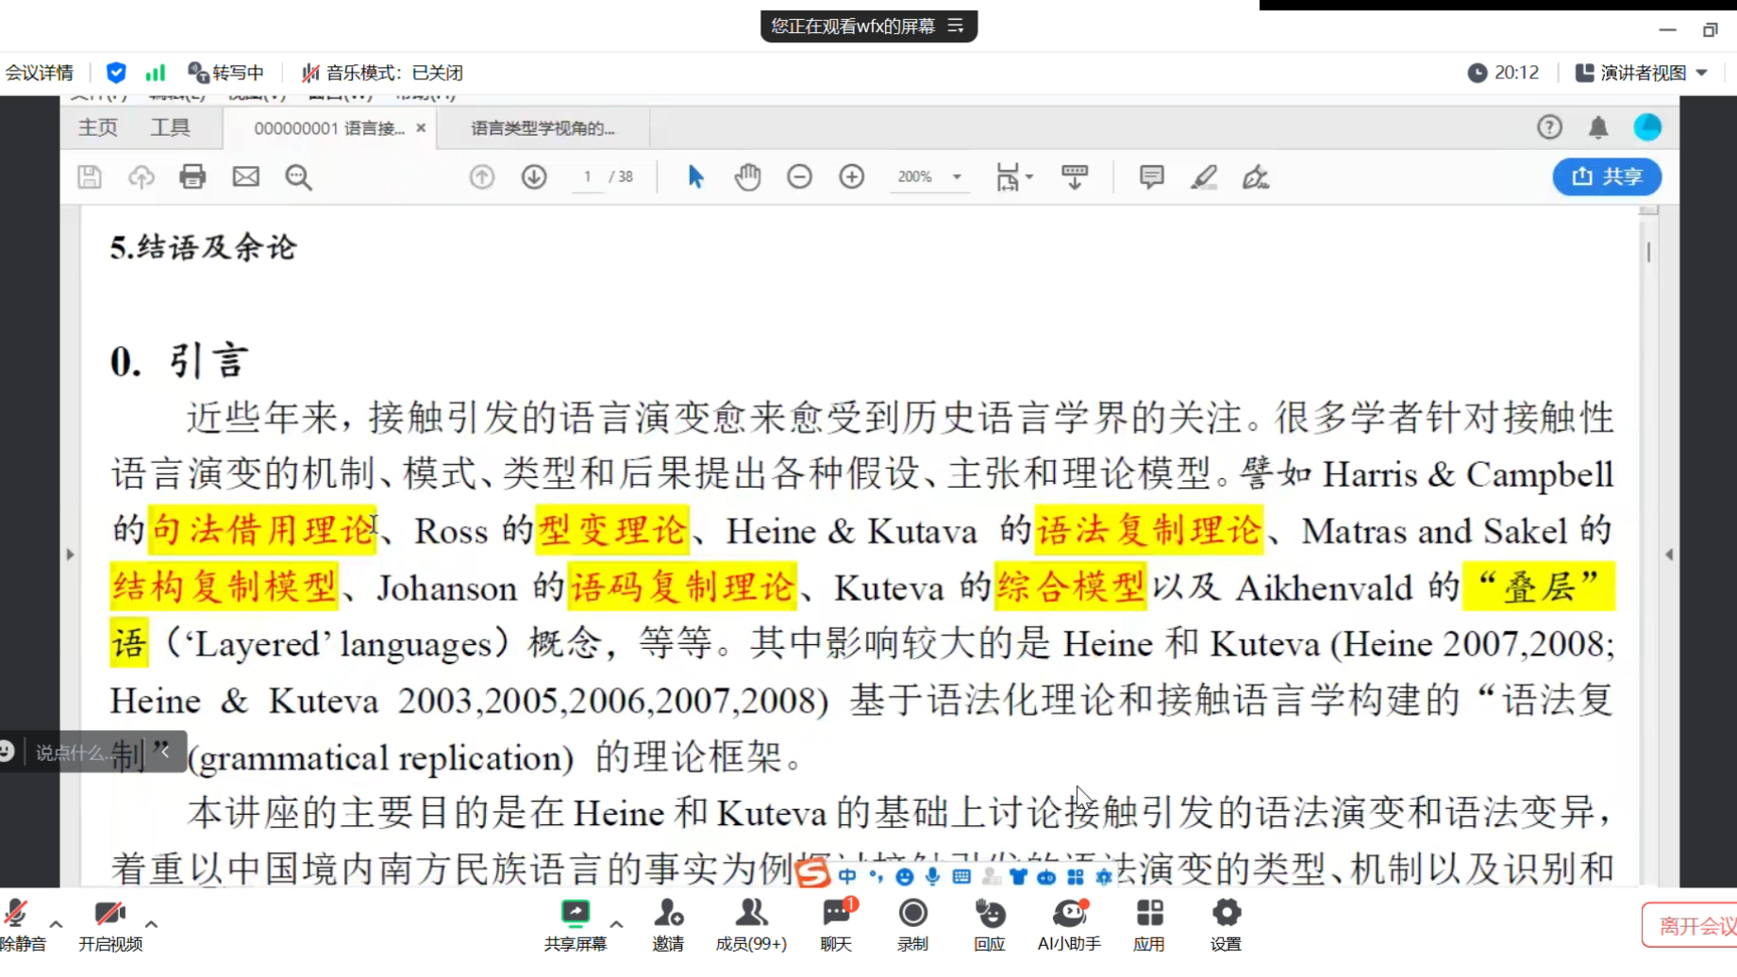This screenshot has height=977, width=1737.
Task: Click the meeting security shield icon
Action: click(116, 73)
